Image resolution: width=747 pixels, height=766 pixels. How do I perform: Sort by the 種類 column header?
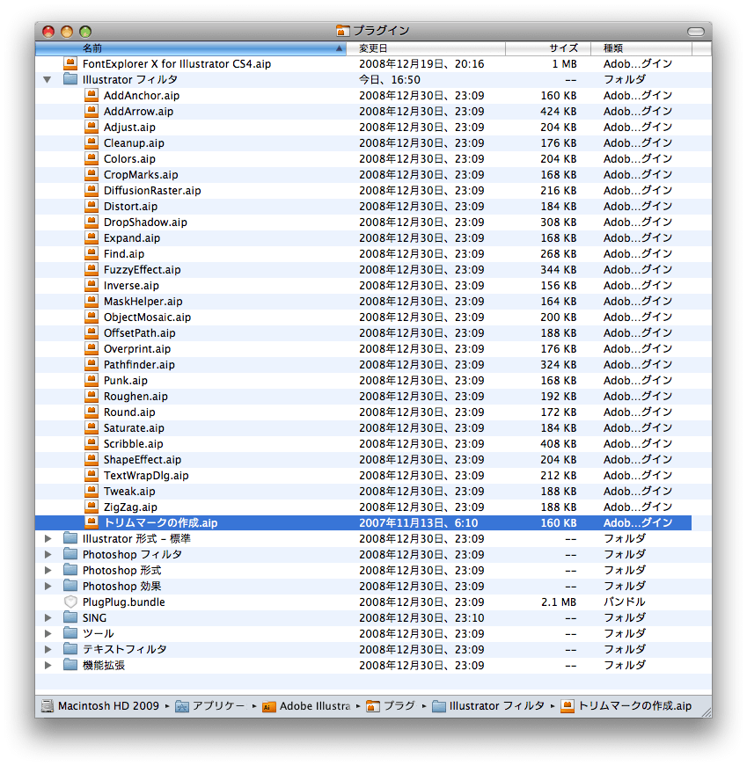point(641,47)
